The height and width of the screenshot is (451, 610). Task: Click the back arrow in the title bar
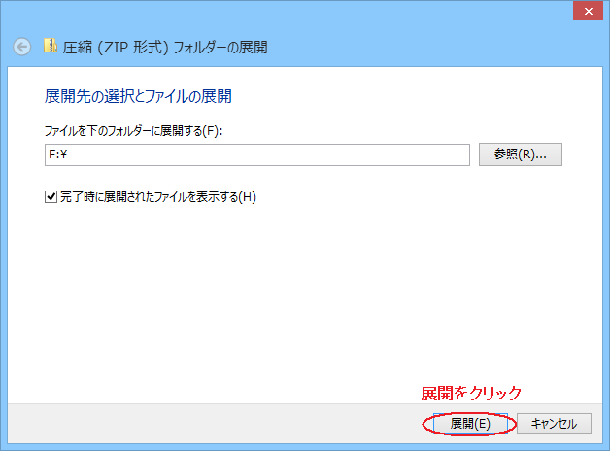pos(22,47)
